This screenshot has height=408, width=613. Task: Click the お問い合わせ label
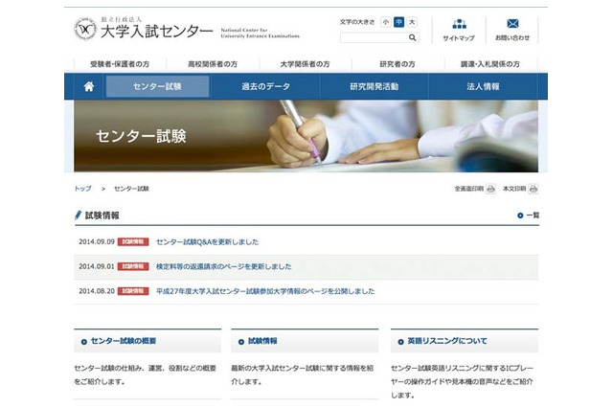coord(512,38)
